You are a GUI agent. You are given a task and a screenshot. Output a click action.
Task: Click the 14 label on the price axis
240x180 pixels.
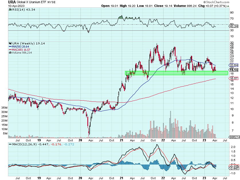pos(232,89)
